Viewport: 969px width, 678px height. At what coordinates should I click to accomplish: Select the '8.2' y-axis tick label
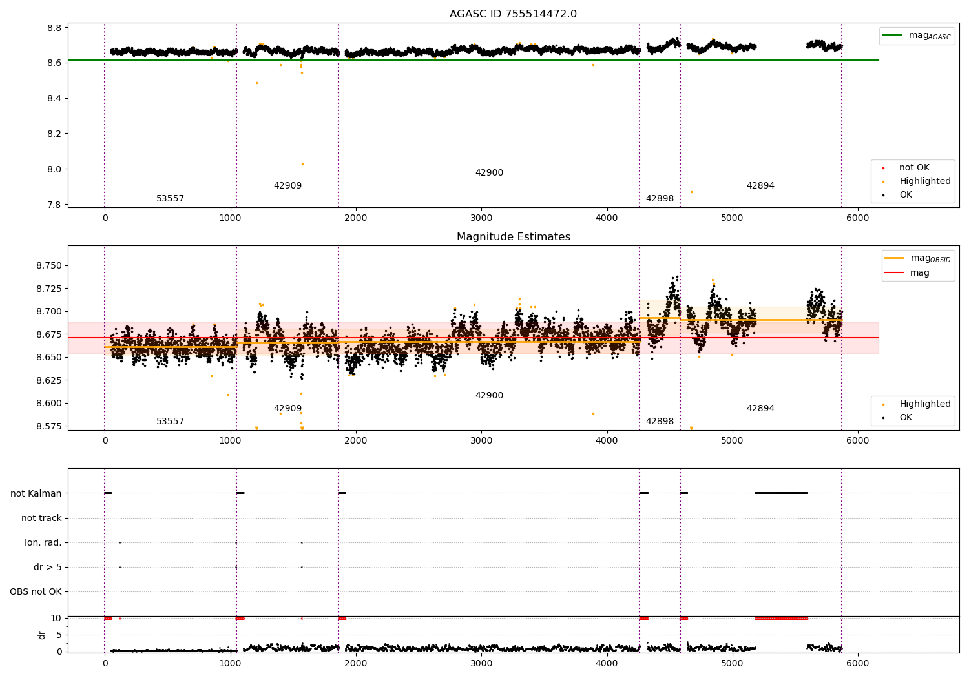54,134
